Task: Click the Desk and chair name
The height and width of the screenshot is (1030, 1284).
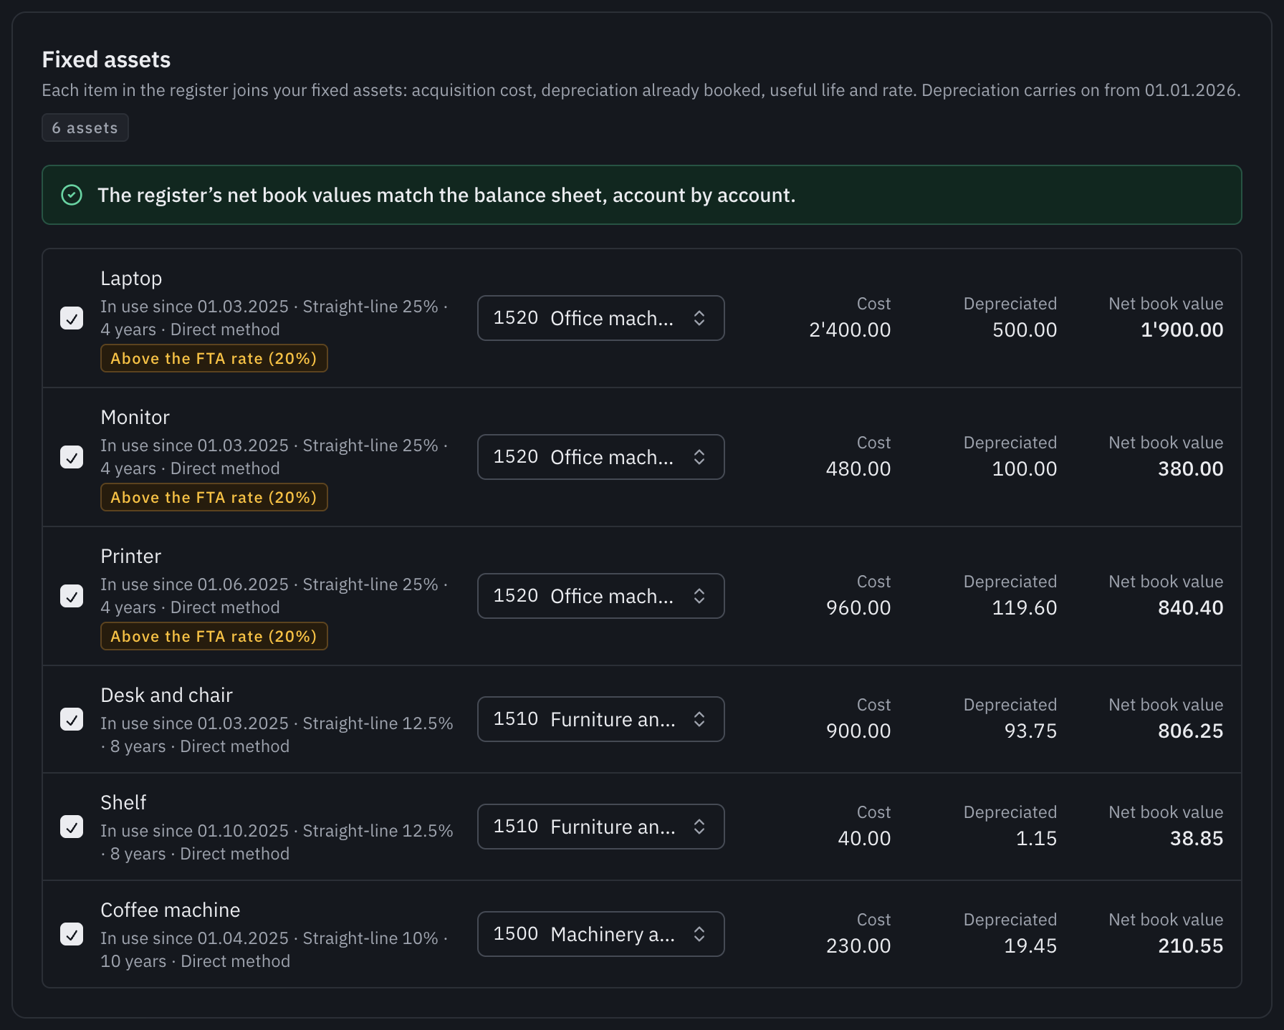Action: pyautogui.click(x=167, y=695)
